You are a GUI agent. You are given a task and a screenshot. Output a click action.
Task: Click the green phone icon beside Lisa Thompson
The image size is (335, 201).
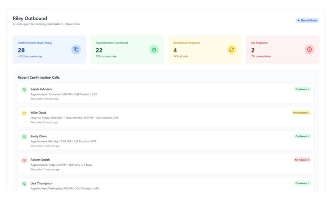point(24,183)
